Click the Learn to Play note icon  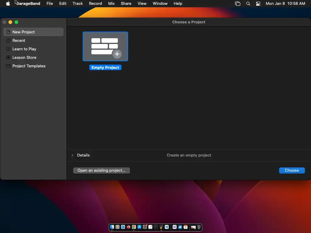click(x=8, y=49)
